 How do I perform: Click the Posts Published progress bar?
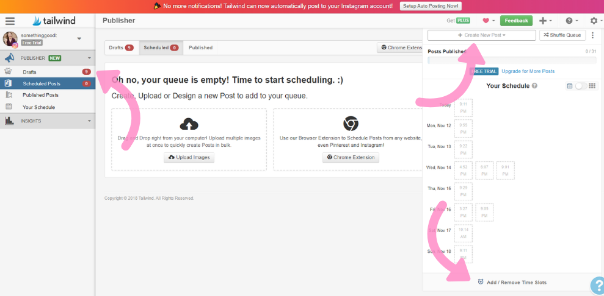click(512, 60)
